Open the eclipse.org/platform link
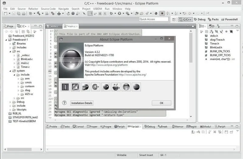243x159 pixels. pos(109,65)
